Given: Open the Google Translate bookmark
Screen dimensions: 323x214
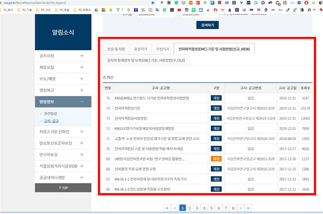Looking at the screenshot, I should point(157,10).
